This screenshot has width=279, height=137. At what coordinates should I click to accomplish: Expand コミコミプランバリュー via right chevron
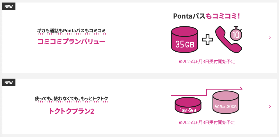click(270, 38)
